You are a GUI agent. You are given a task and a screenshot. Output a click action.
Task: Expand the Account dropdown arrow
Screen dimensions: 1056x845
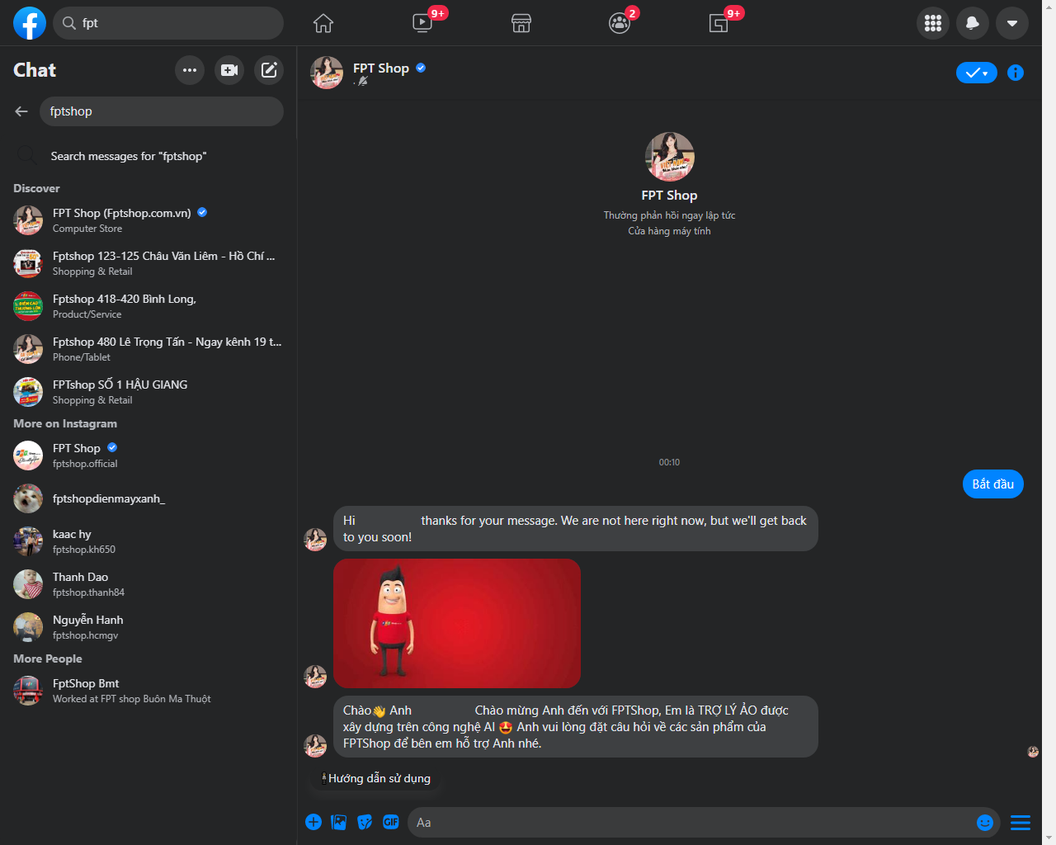[1012, 23]
